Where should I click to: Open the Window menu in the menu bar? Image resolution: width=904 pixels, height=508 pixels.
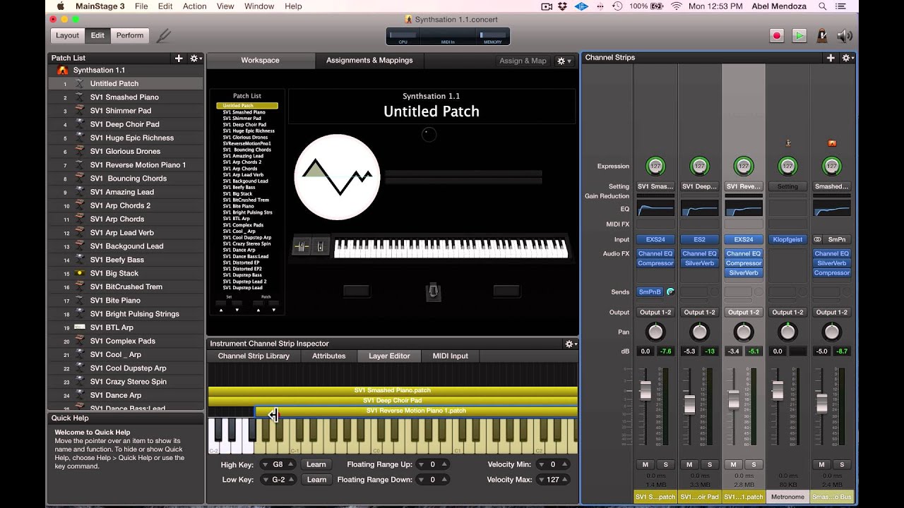coord(259,6)
